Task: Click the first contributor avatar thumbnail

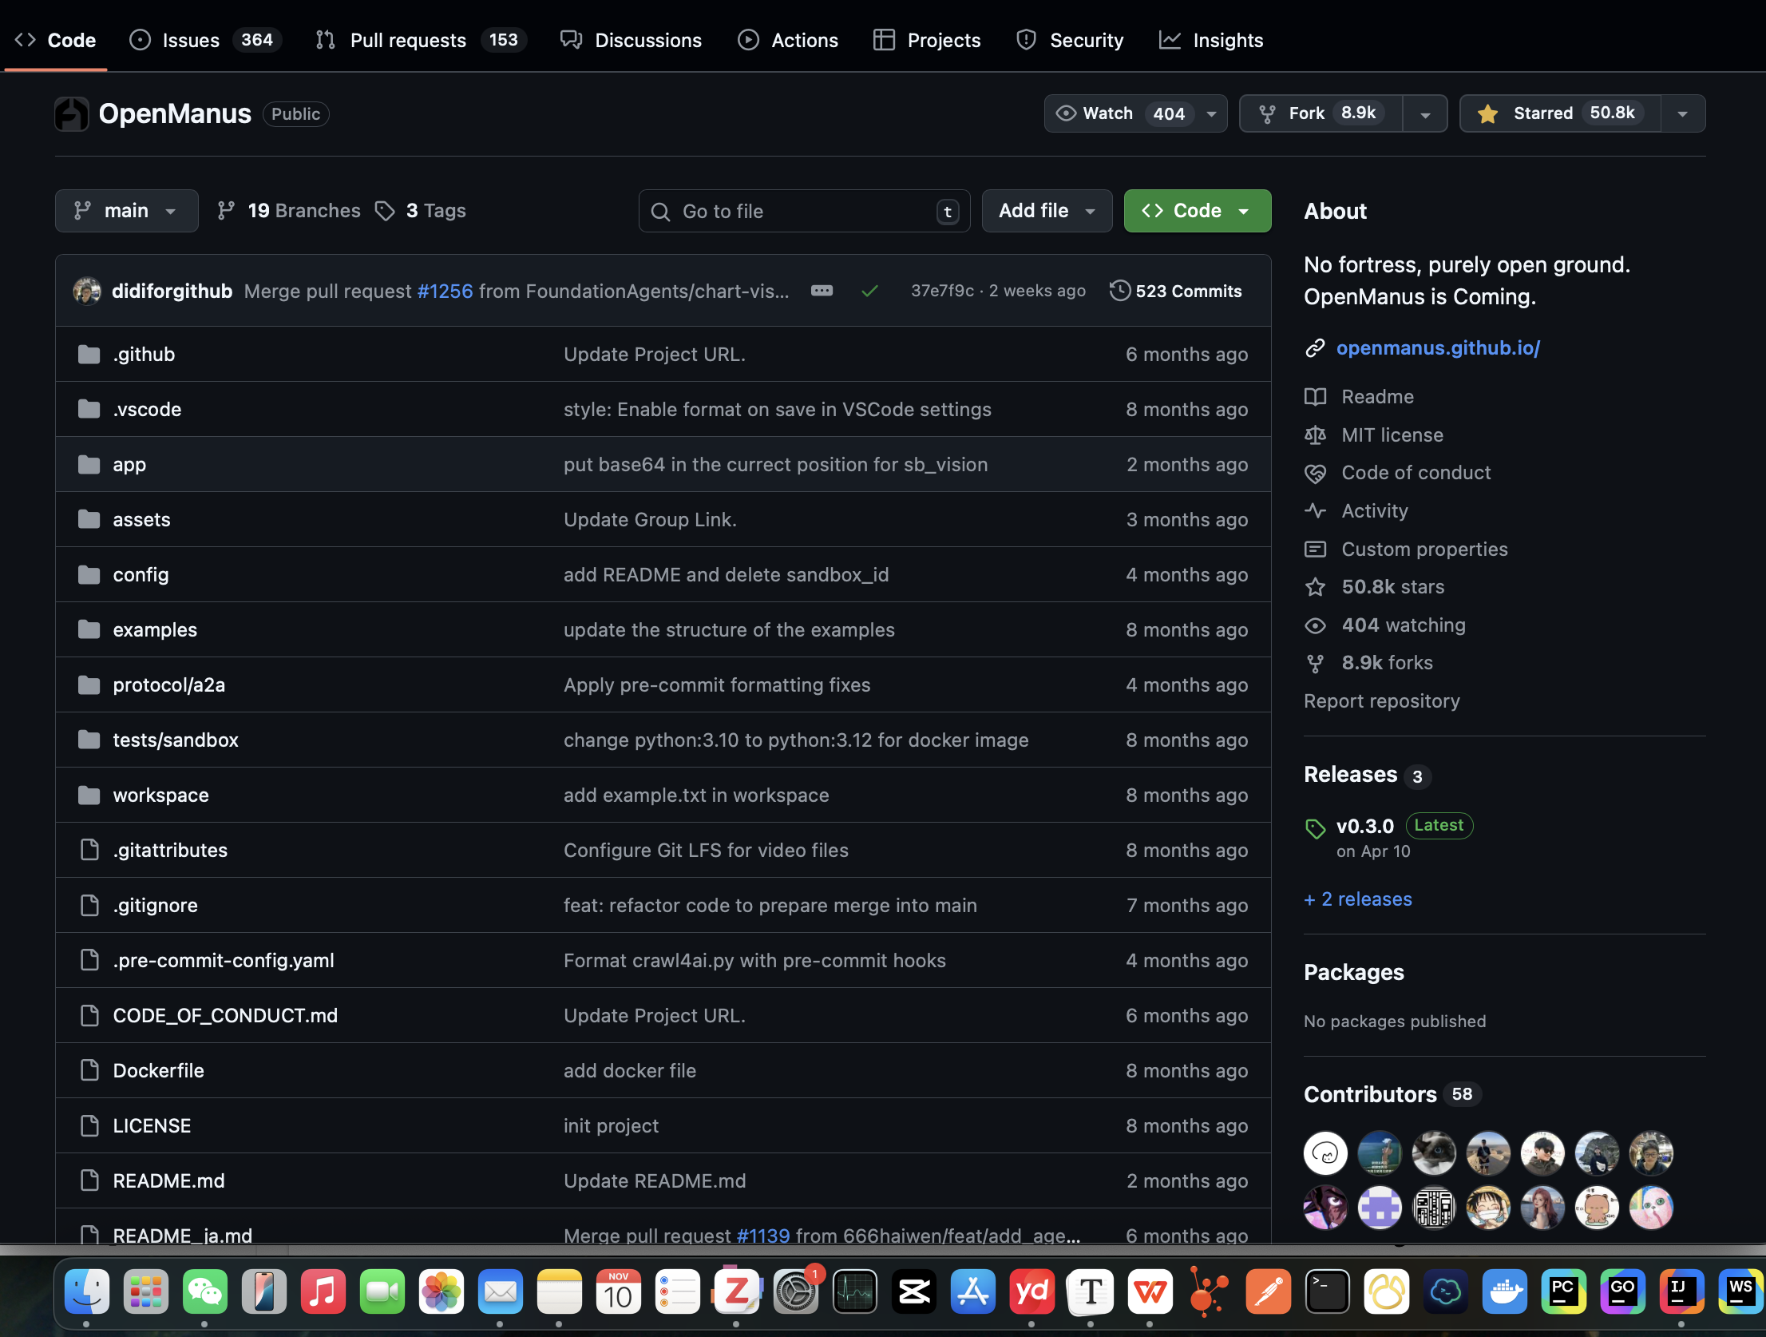Action: coord(1324,1153)
